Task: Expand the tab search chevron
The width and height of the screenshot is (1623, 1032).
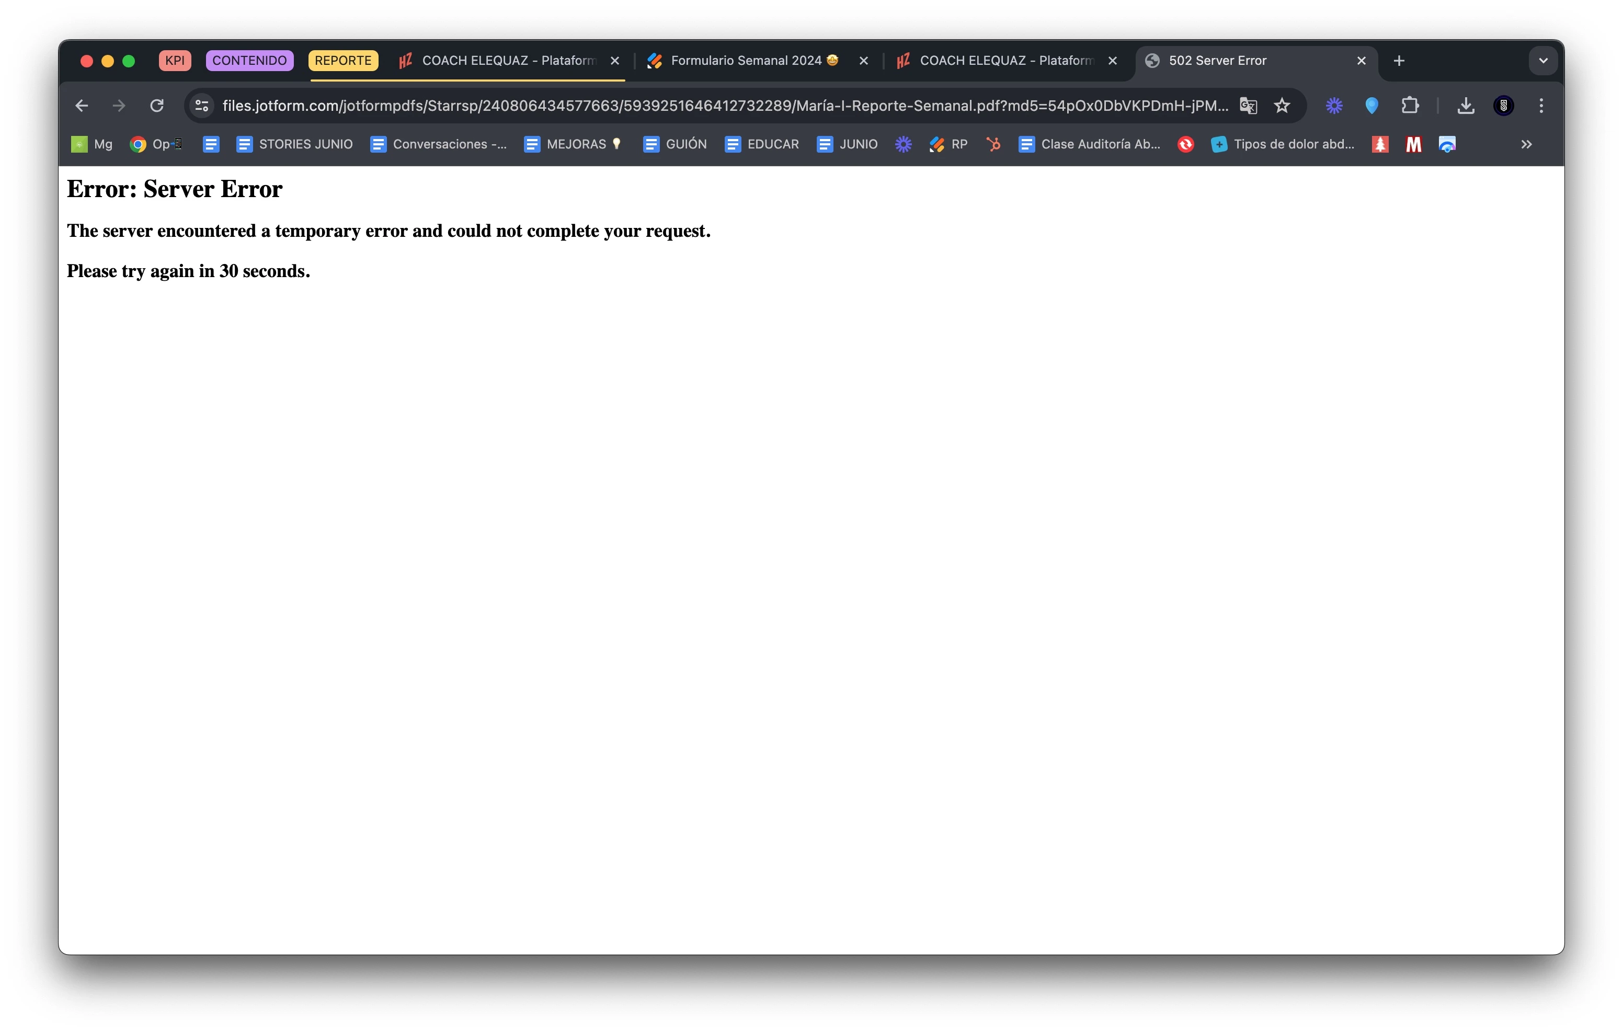Action: pyautogui.click(x=1543, y=61)
